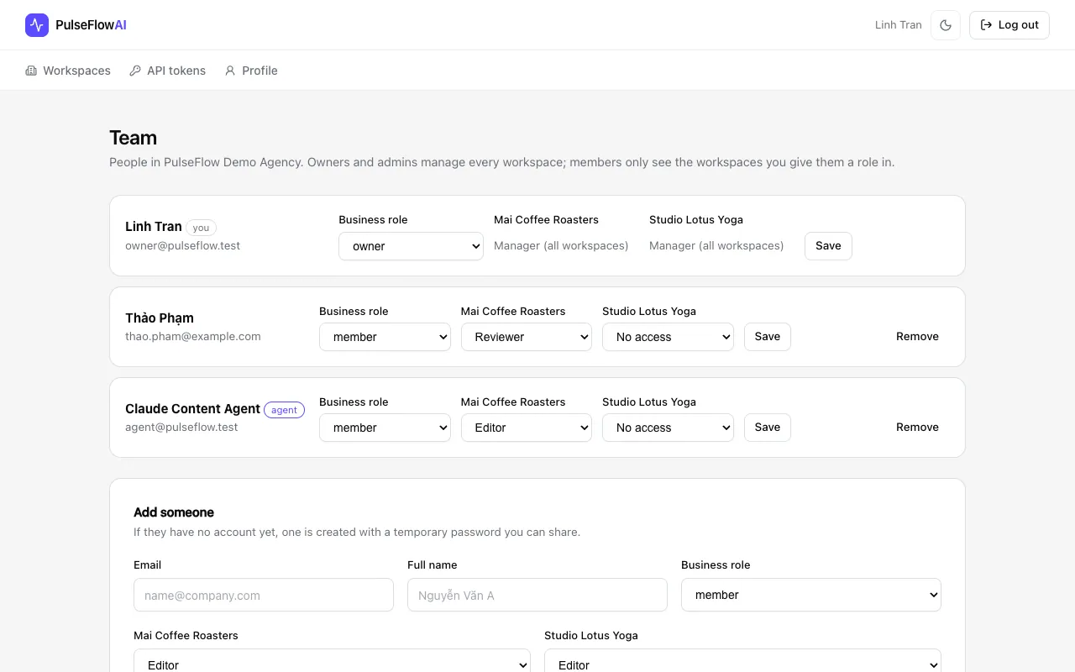Click the owner@pulseflow.test email text
1075x672 pixels.
pos(182,246)
